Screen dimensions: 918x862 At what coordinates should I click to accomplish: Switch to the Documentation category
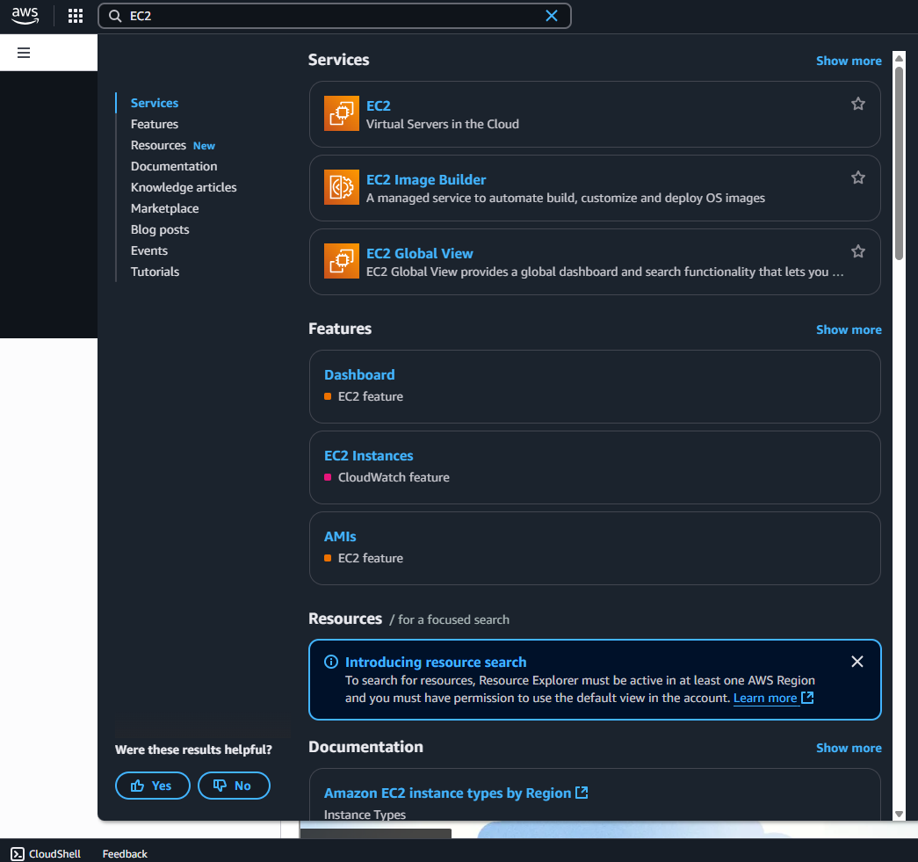174,165
